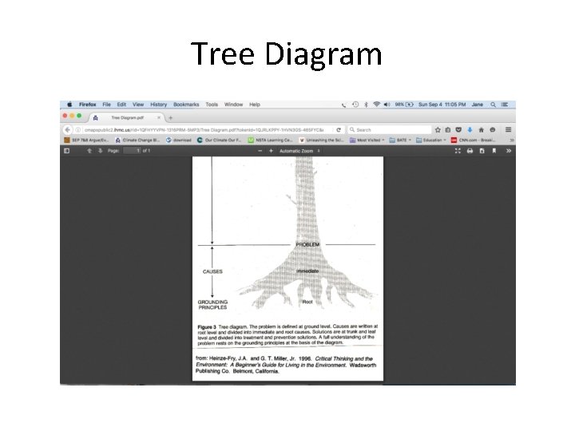The height and width of the screenshot is (431, 575).
Task: Open NSTA Learning Ce... bookmark
Action: click(270, 140)
